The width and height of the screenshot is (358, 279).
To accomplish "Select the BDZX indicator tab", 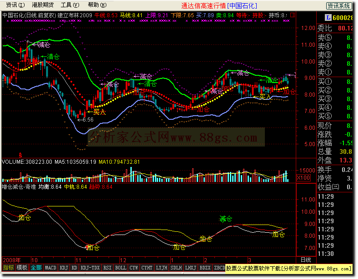I will [205, 268].
